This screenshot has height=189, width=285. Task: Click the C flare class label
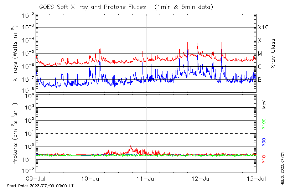260,67
